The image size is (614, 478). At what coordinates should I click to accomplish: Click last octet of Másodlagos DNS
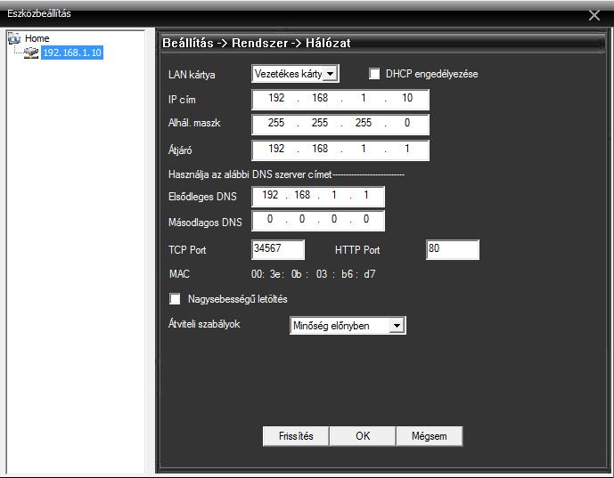(366, 219)
